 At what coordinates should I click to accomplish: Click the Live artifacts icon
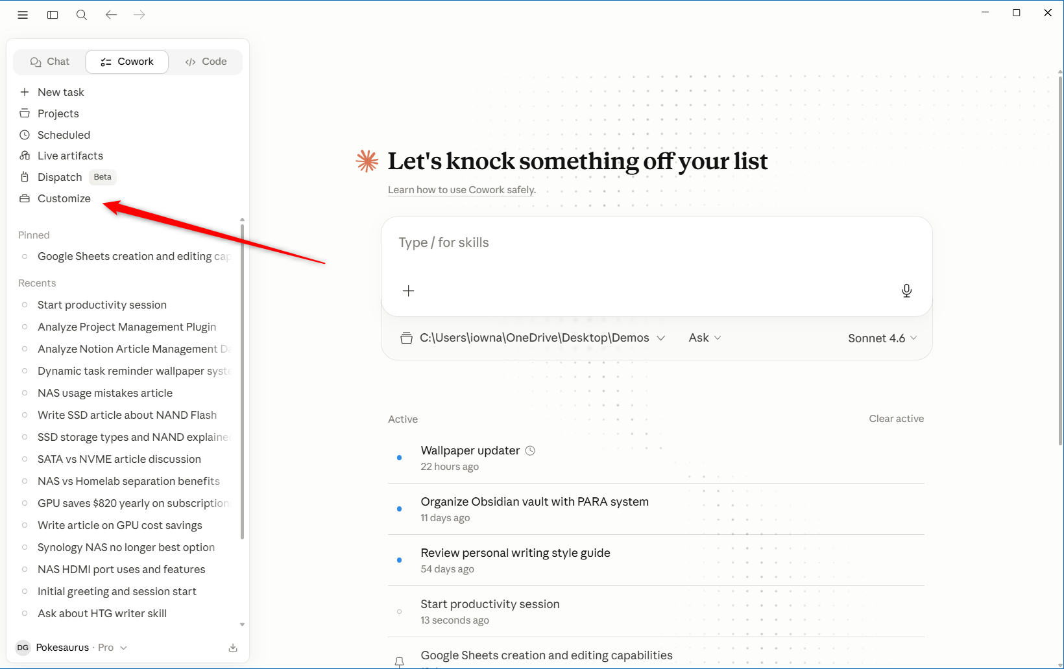coord(25,156)
